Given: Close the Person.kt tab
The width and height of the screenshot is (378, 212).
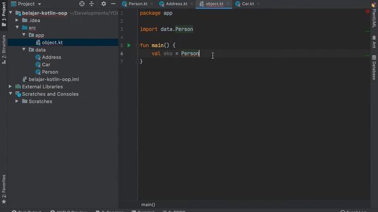Looking at the screenshot, I should click(151, 4).
